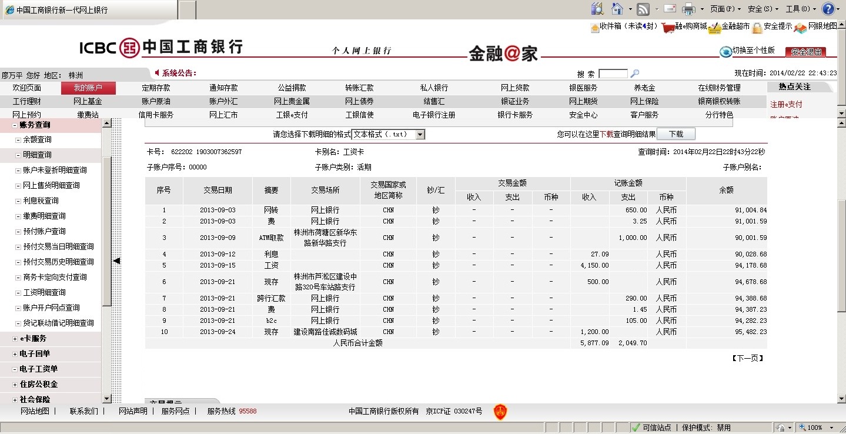The image size is (846, 434).
Task: Click the 安全退出 logout button
Action: click(x=806, y=52)
